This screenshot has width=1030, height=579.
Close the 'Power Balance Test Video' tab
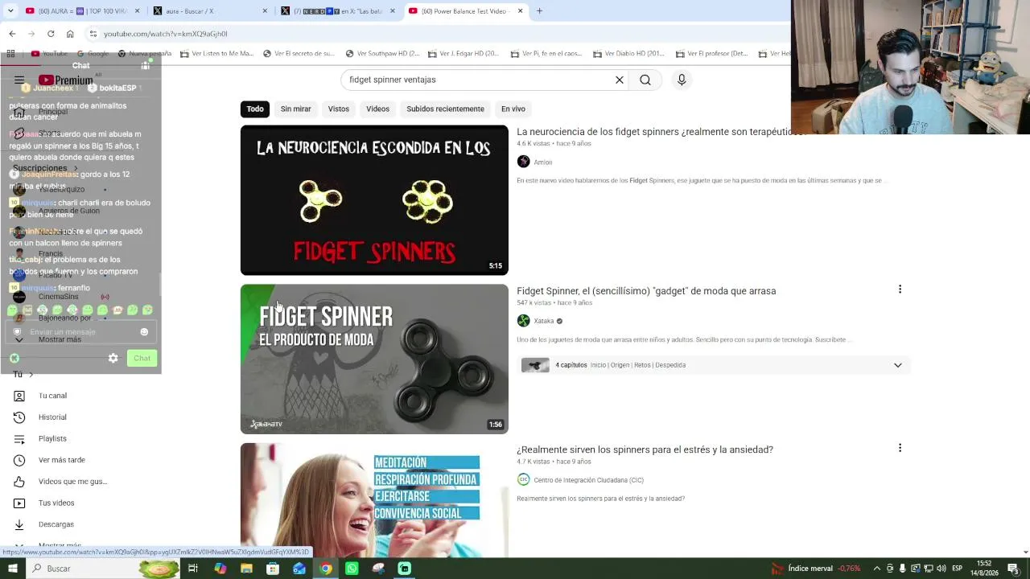520,11
